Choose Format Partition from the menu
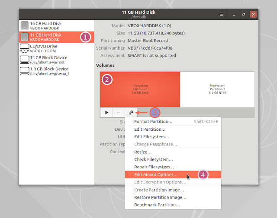The image size is (277, 218). (153, 122)
